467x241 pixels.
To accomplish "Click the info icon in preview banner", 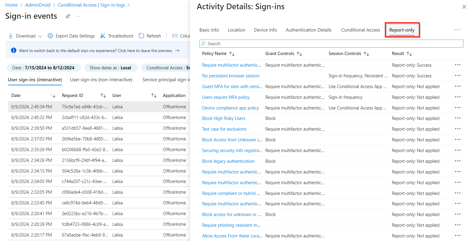I will click(14, 51).
